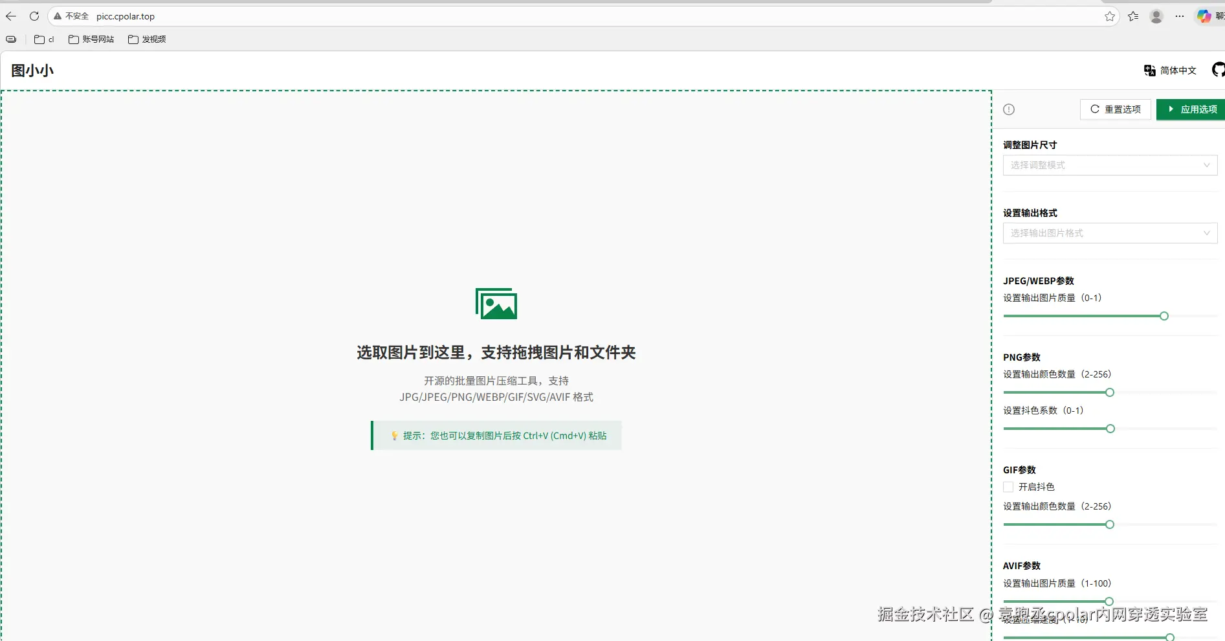Open the Collections icon next to favorites star

[1132, 16]
